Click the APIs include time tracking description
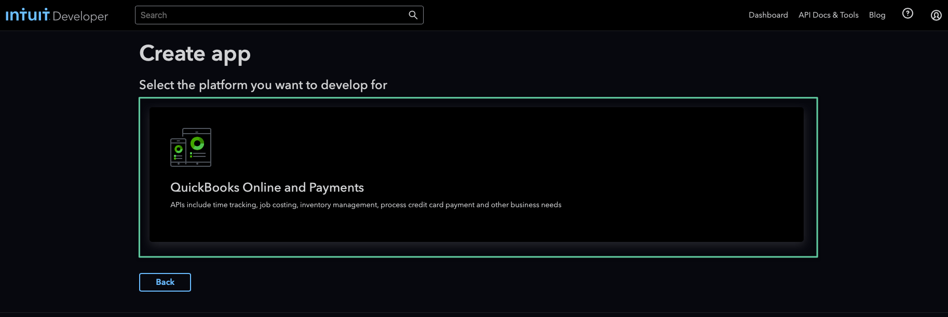 point(365,205)
